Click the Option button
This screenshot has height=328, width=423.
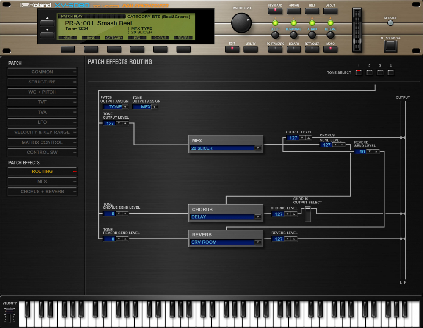(293, 11)
